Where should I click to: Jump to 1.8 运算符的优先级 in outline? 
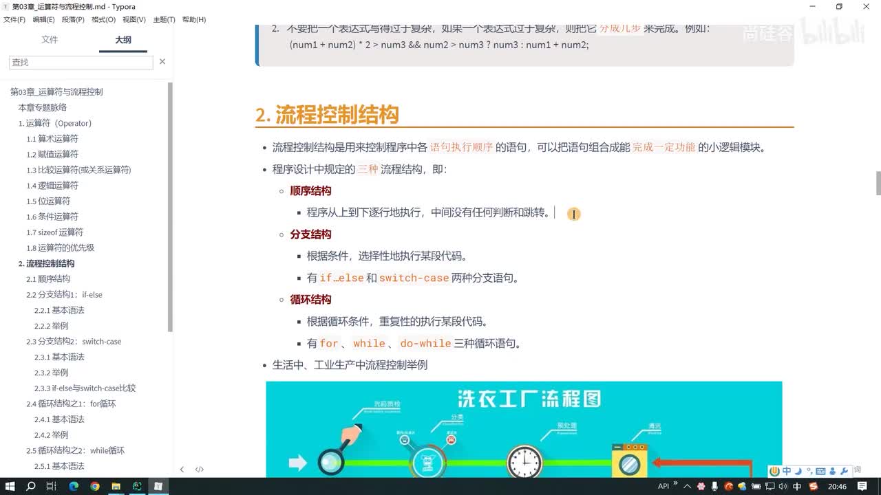point(61,248)
